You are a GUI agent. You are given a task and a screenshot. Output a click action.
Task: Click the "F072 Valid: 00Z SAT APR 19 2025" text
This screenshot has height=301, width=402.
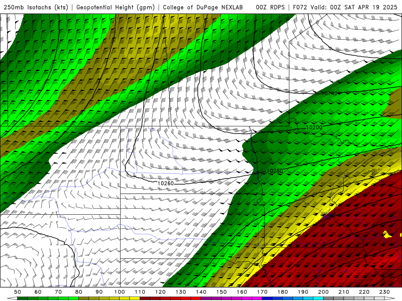[345, 8]
